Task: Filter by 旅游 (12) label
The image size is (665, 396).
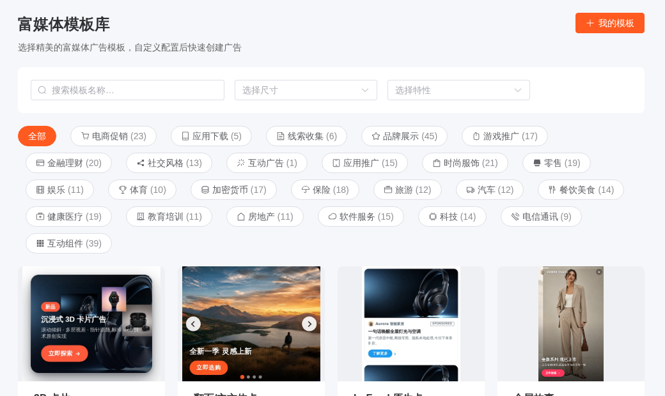Action: [x=413, y=190]
